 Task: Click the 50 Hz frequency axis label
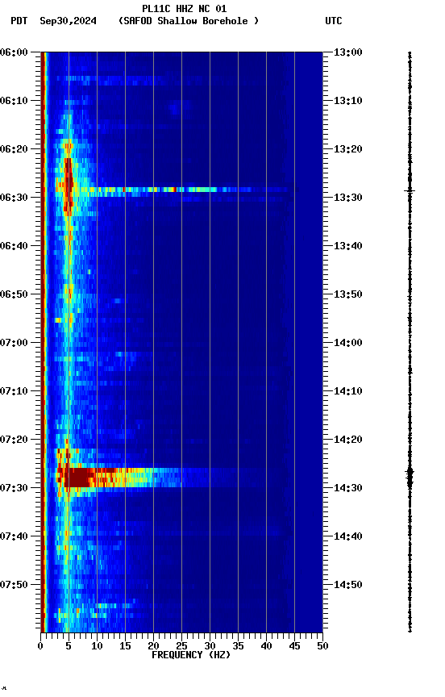(322, 647)
